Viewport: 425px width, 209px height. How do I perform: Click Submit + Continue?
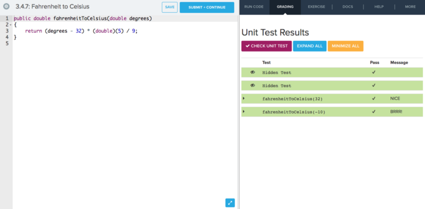(207, 7)
